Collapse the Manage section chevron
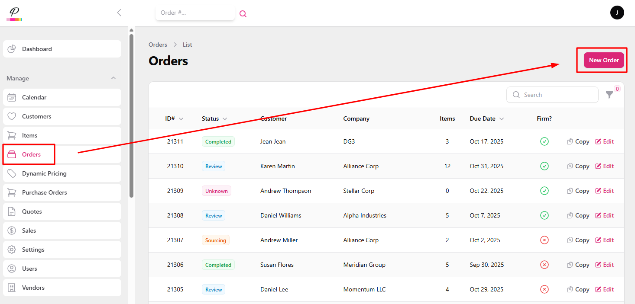 (113, 78)
